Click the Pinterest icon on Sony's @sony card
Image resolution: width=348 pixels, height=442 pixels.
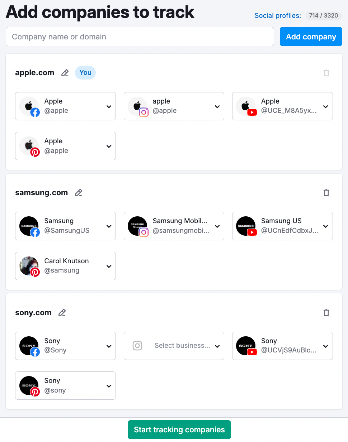tap(34, 391)
